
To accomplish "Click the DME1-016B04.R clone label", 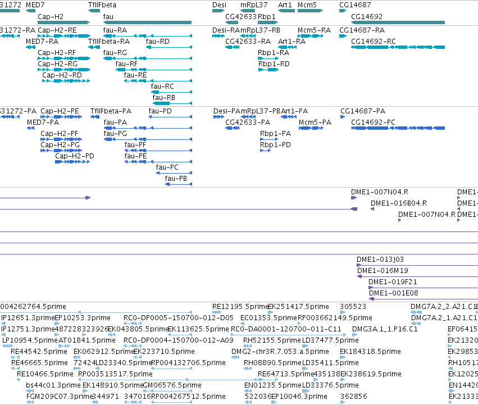I will [399, 203].
